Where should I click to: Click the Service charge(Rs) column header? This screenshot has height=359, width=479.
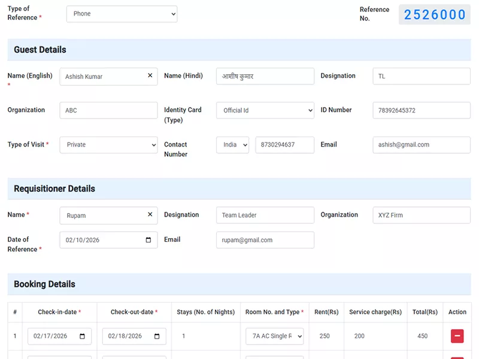[375, 312]
